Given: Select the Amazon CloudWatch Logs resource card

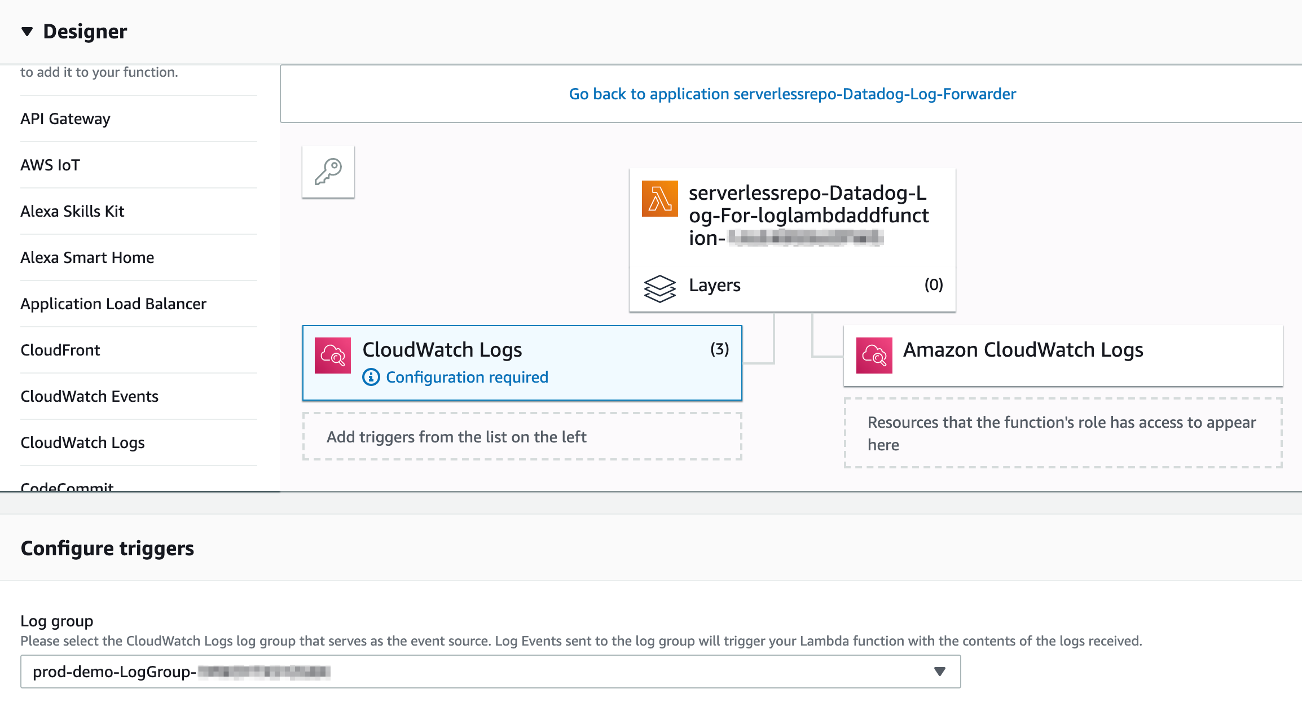Looking at the screenshot, I should 1063,356.
